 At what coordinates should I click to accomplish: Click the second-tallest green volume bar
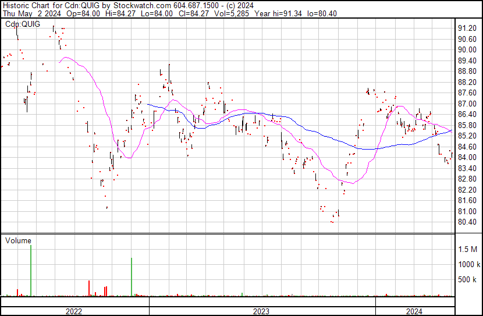click(132, 277)
